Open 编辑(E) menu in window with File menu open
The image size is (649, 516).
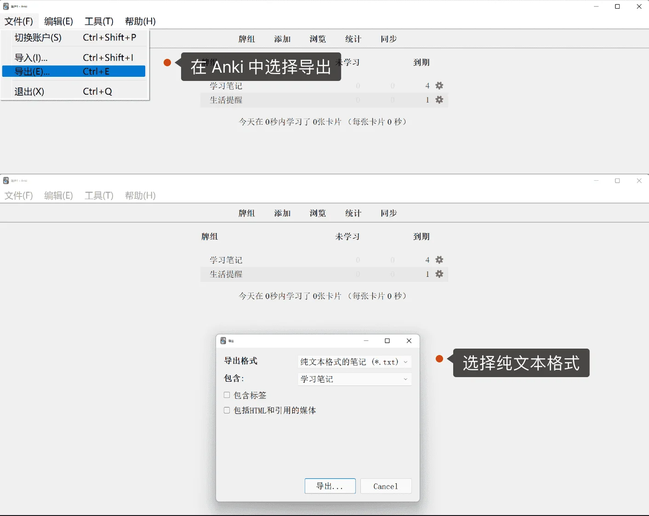[59, 21]
